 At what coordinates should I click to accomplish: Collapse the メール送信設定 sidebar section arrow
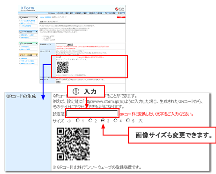(37, 31)
